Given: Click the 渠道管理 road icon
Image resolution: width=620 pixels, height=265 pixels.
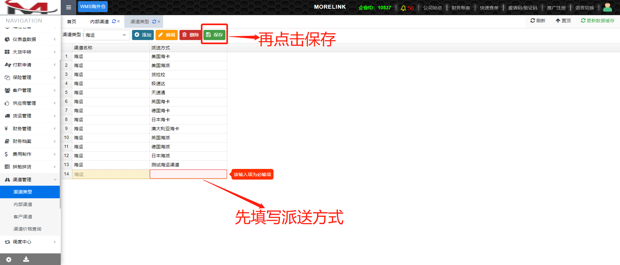Looking at the screenshot, I should tap(7, 180).
